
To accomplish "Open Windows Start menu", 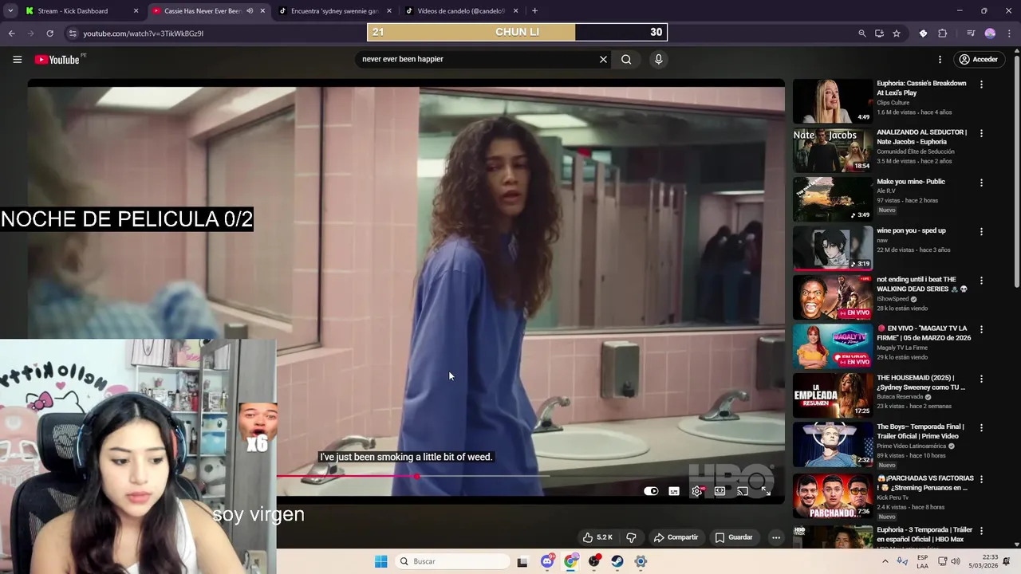I will tap(380, 561).
